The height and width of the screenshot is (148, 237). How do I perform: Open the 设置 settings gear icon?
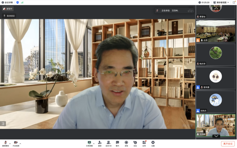pos(153,143)
